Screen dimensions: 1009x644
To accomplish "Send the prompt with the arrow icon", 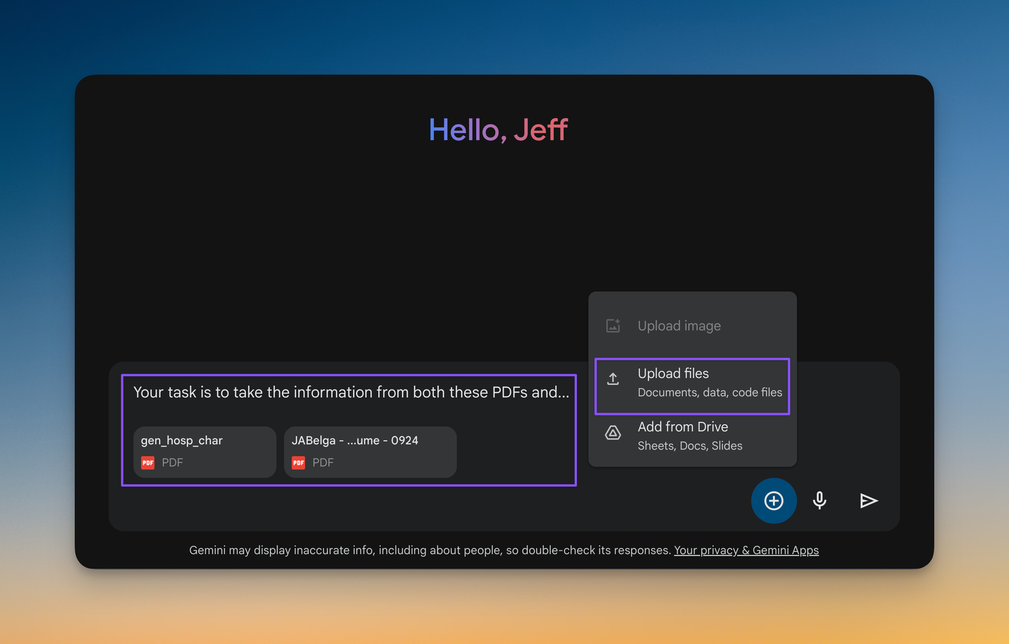I will (x=869, y=500).
